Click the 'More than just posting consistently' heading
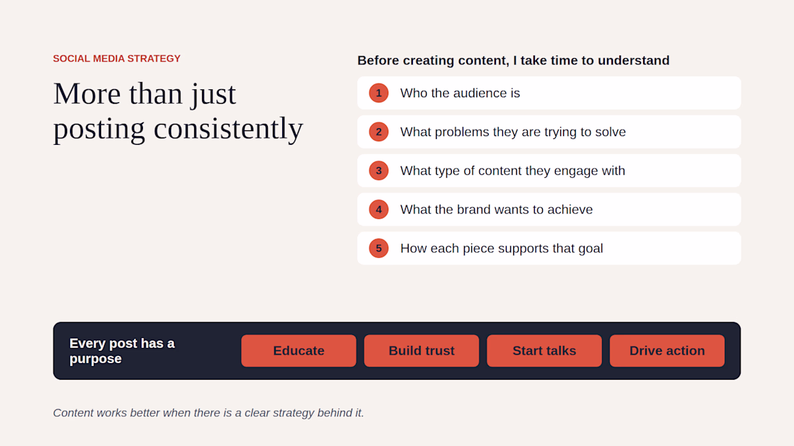Image resolution: width=794 pixels, height=446 pixels. tap(178, 112)
